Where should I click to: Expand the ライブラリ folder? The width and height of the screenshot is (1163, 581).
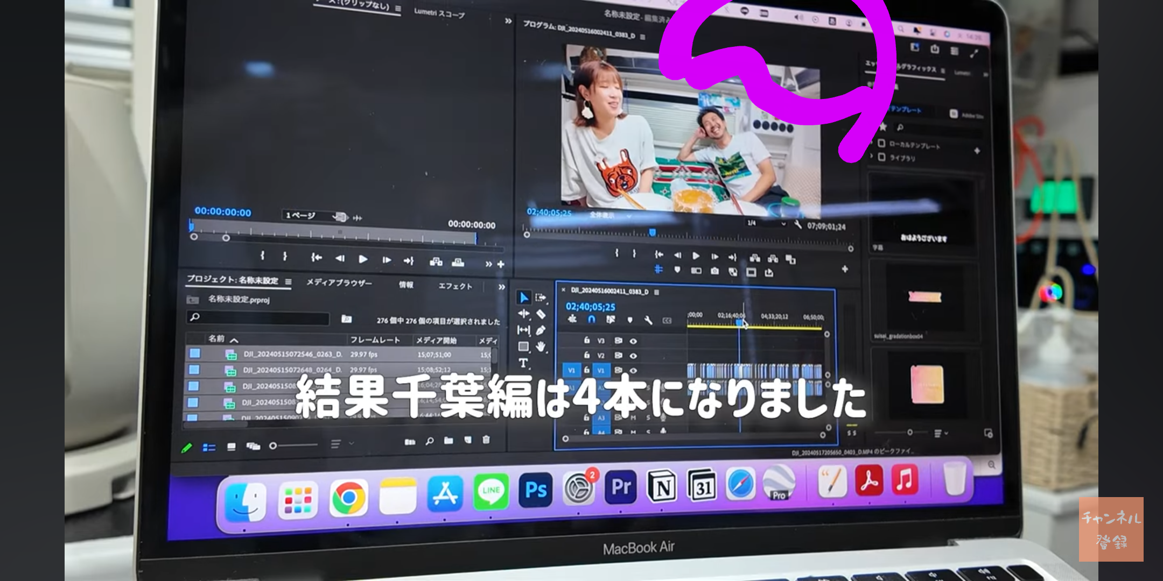[872, 157]
